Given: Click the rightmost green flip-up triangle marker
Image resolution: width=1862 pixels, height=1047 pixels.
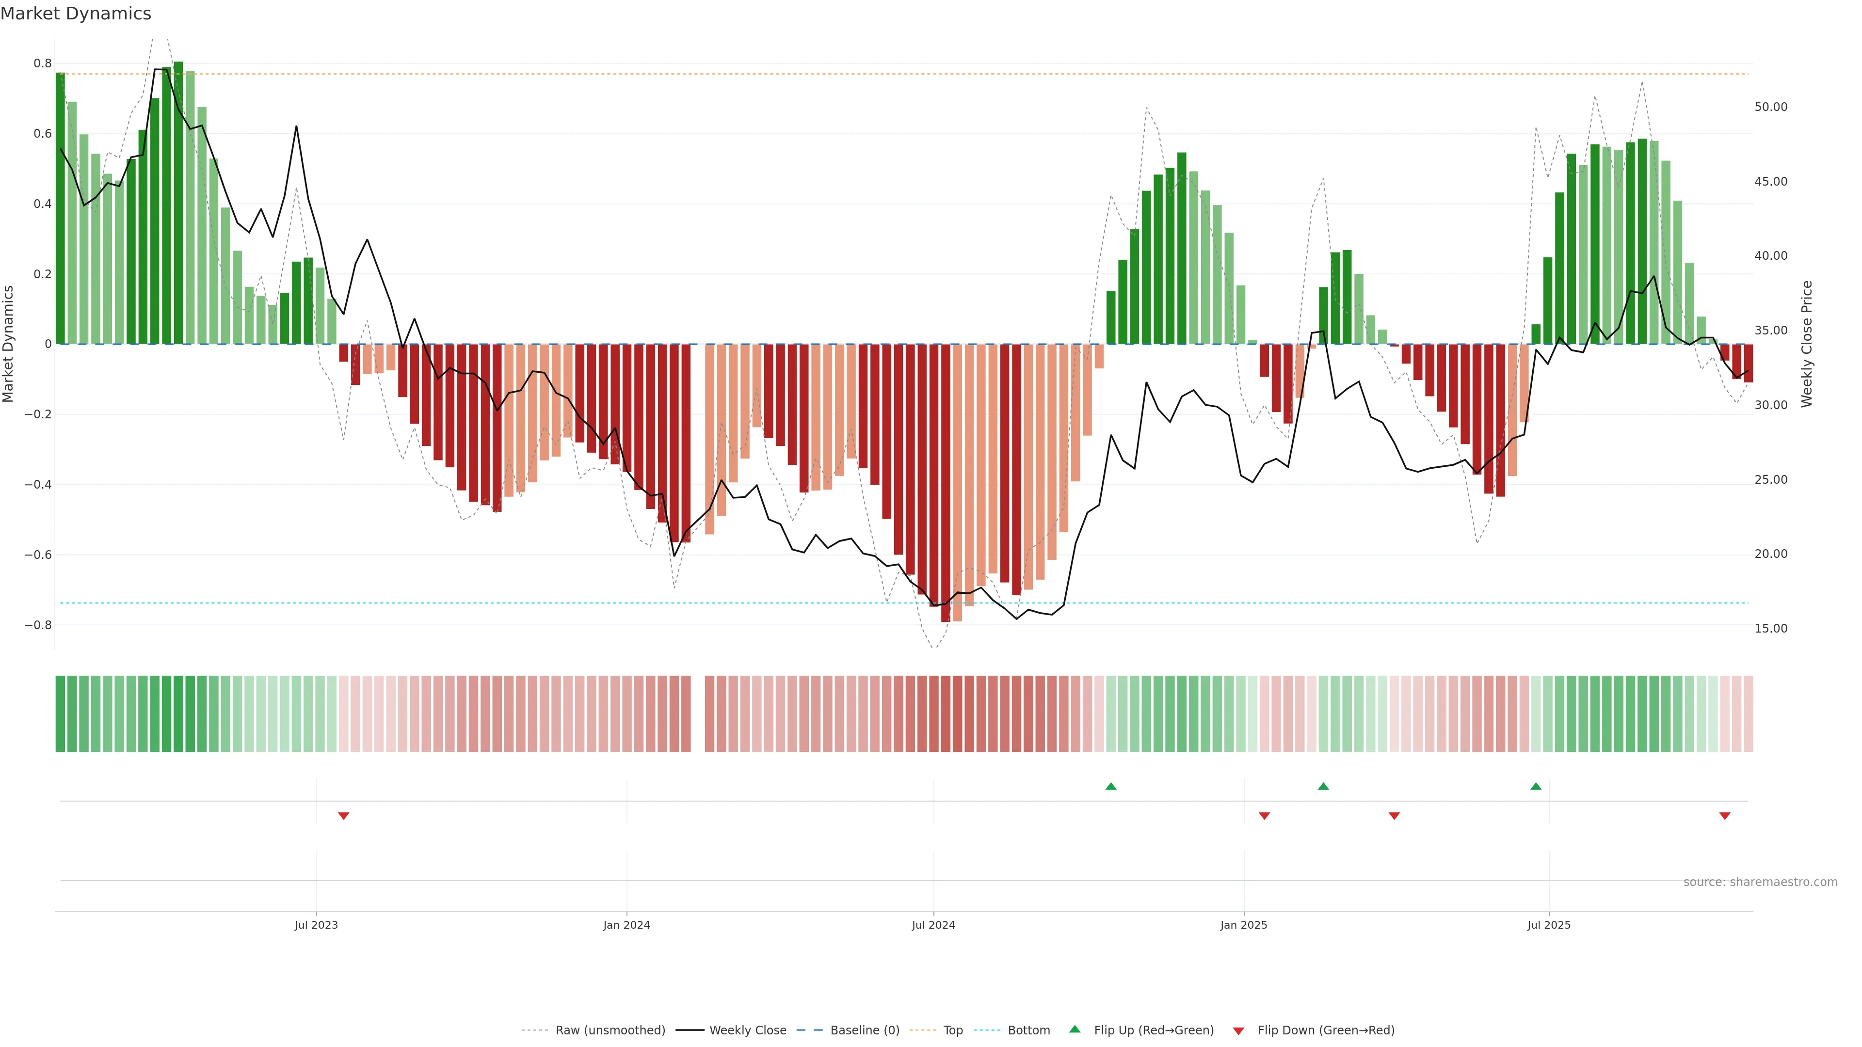Looking at the screenshot, I should (x=1535, y=786).
